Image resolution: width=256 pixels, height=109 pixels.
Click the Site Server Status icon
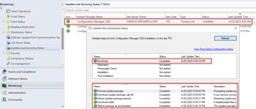point(8,43)
